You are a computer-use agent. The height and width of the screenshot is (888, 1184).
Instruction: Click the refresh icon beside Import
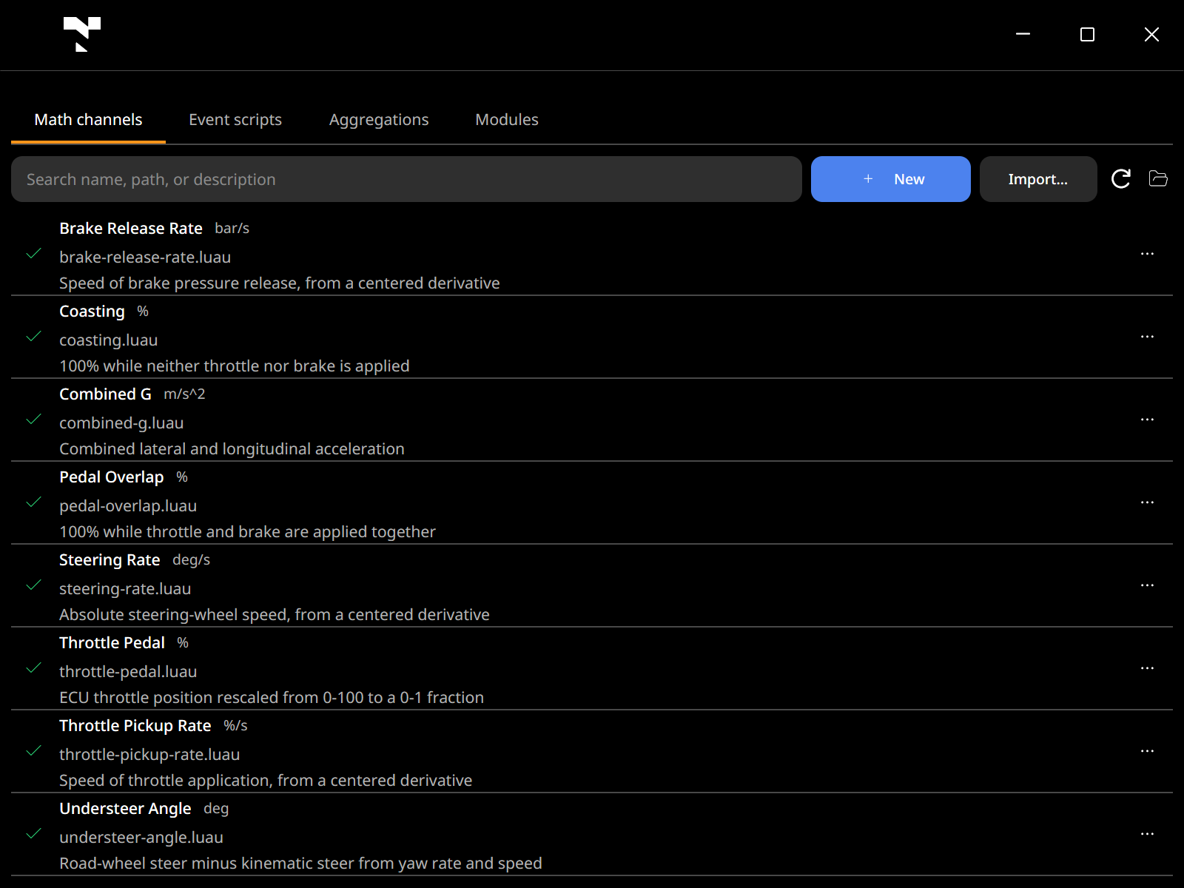click(1121, 179)
